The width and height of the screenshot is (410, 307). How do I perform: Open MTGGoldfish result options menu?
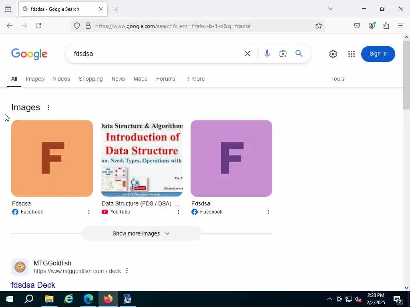click(x=127, y=271)
